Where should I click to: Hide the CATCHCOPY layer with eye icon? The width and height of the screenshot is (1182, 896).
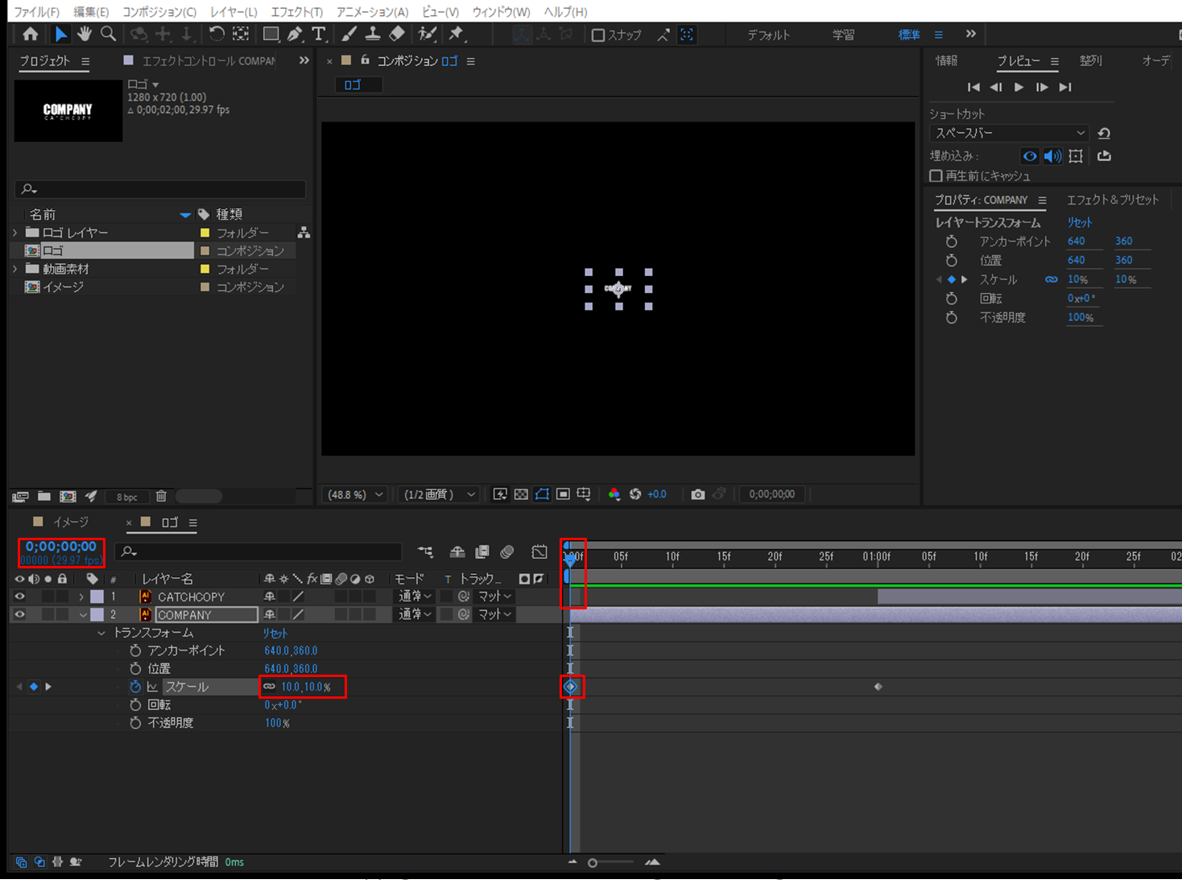pos(19,597)
